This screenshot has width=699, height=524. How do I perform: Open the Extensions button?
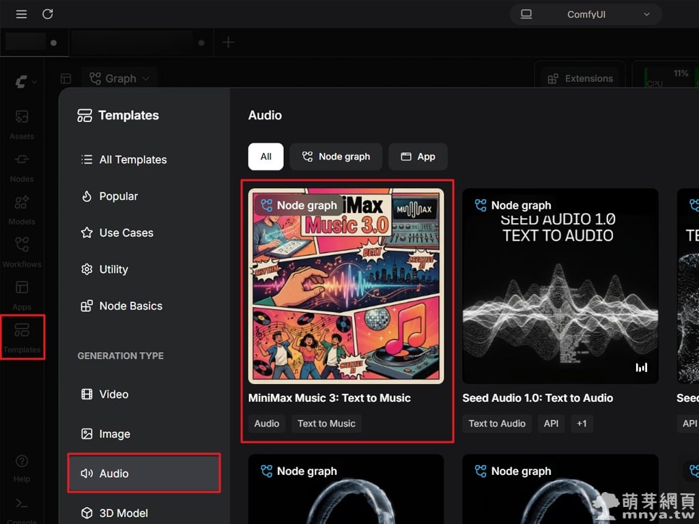[x=580, y=79]
